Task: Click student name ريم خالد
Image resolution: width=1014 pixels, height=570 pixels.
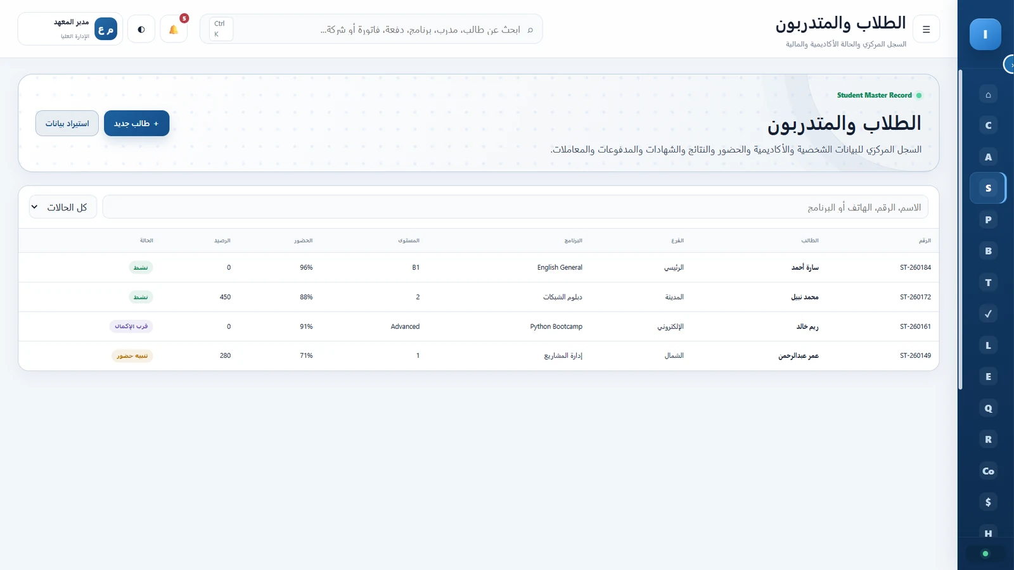Action: 807,327
